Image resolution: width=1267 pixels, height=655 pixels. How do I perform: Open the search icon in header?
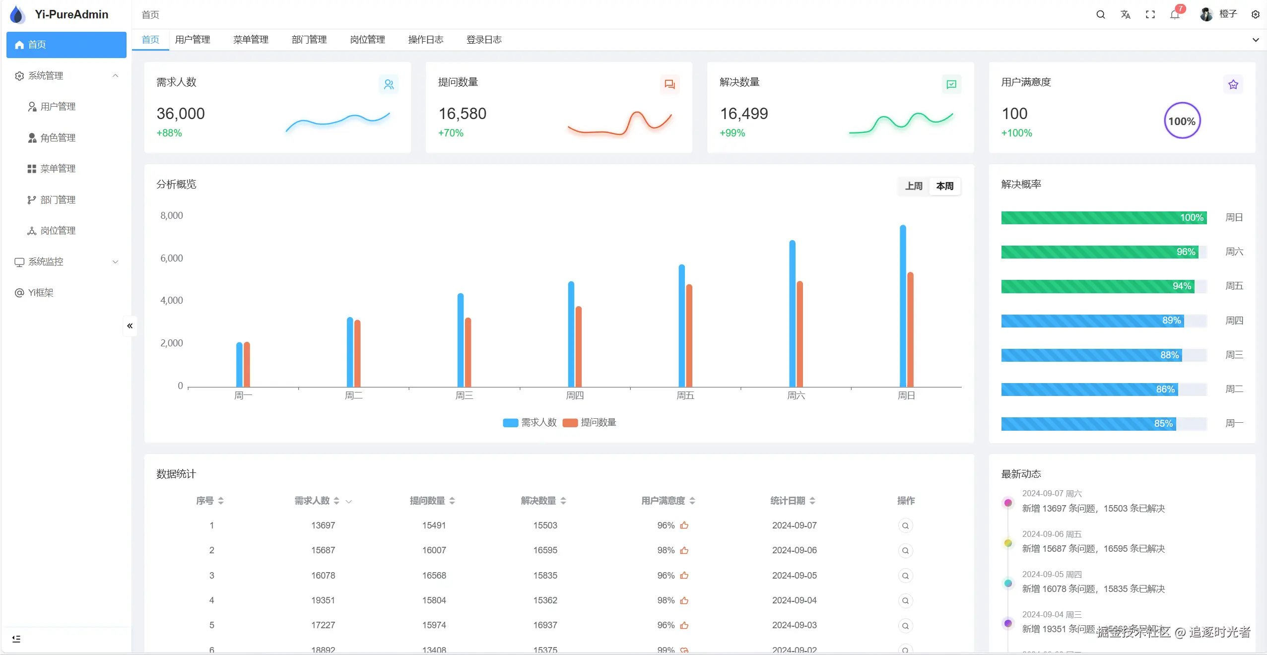[1100, 14]
